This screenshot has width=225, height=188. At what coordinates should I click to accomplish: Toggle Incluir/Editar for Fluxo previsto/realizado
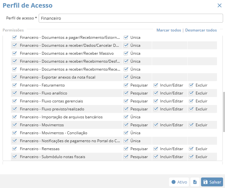click(156, 109)
